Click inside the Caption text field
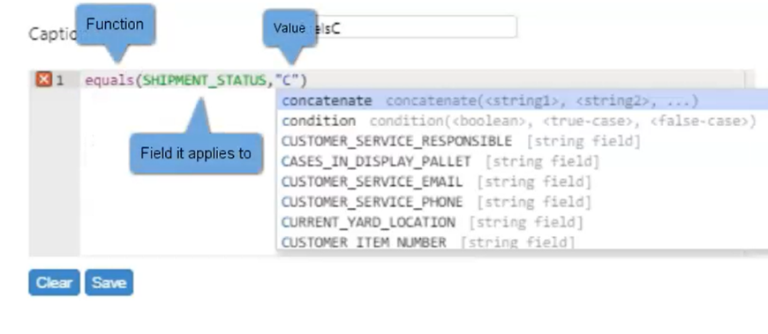The width and height of the screenshot is (768, 334). tap(417, 27)
